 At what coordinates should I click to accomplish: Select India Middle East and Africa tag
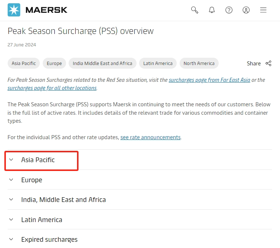[103, 63]
